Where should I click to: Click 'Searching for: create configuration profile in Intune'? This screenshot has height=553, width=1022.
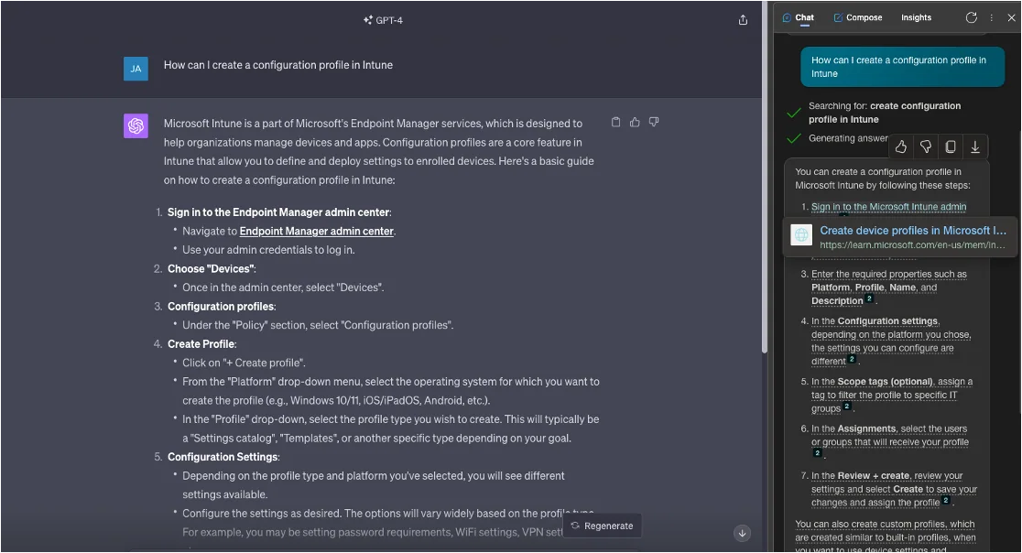pos(885,113)
